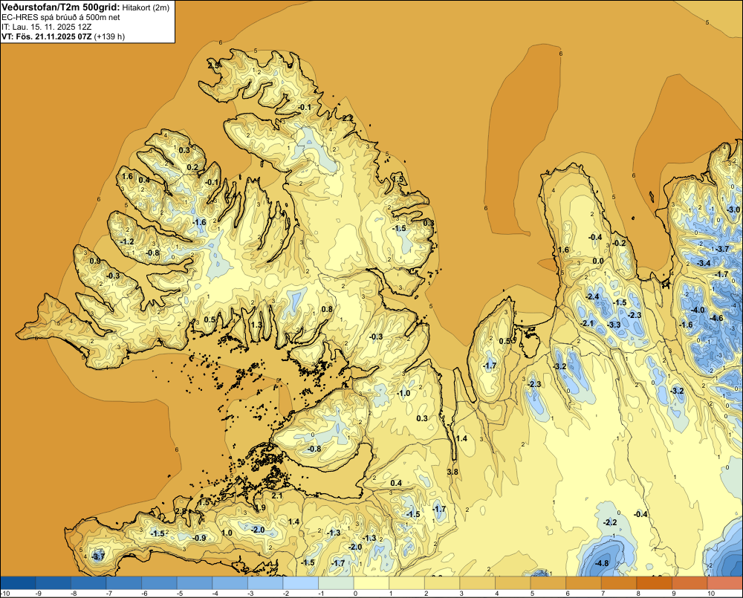The height and width of the screenshot is (598, 743).
Task: Click the legend swatch between -5 and -4
Action: 195,583
